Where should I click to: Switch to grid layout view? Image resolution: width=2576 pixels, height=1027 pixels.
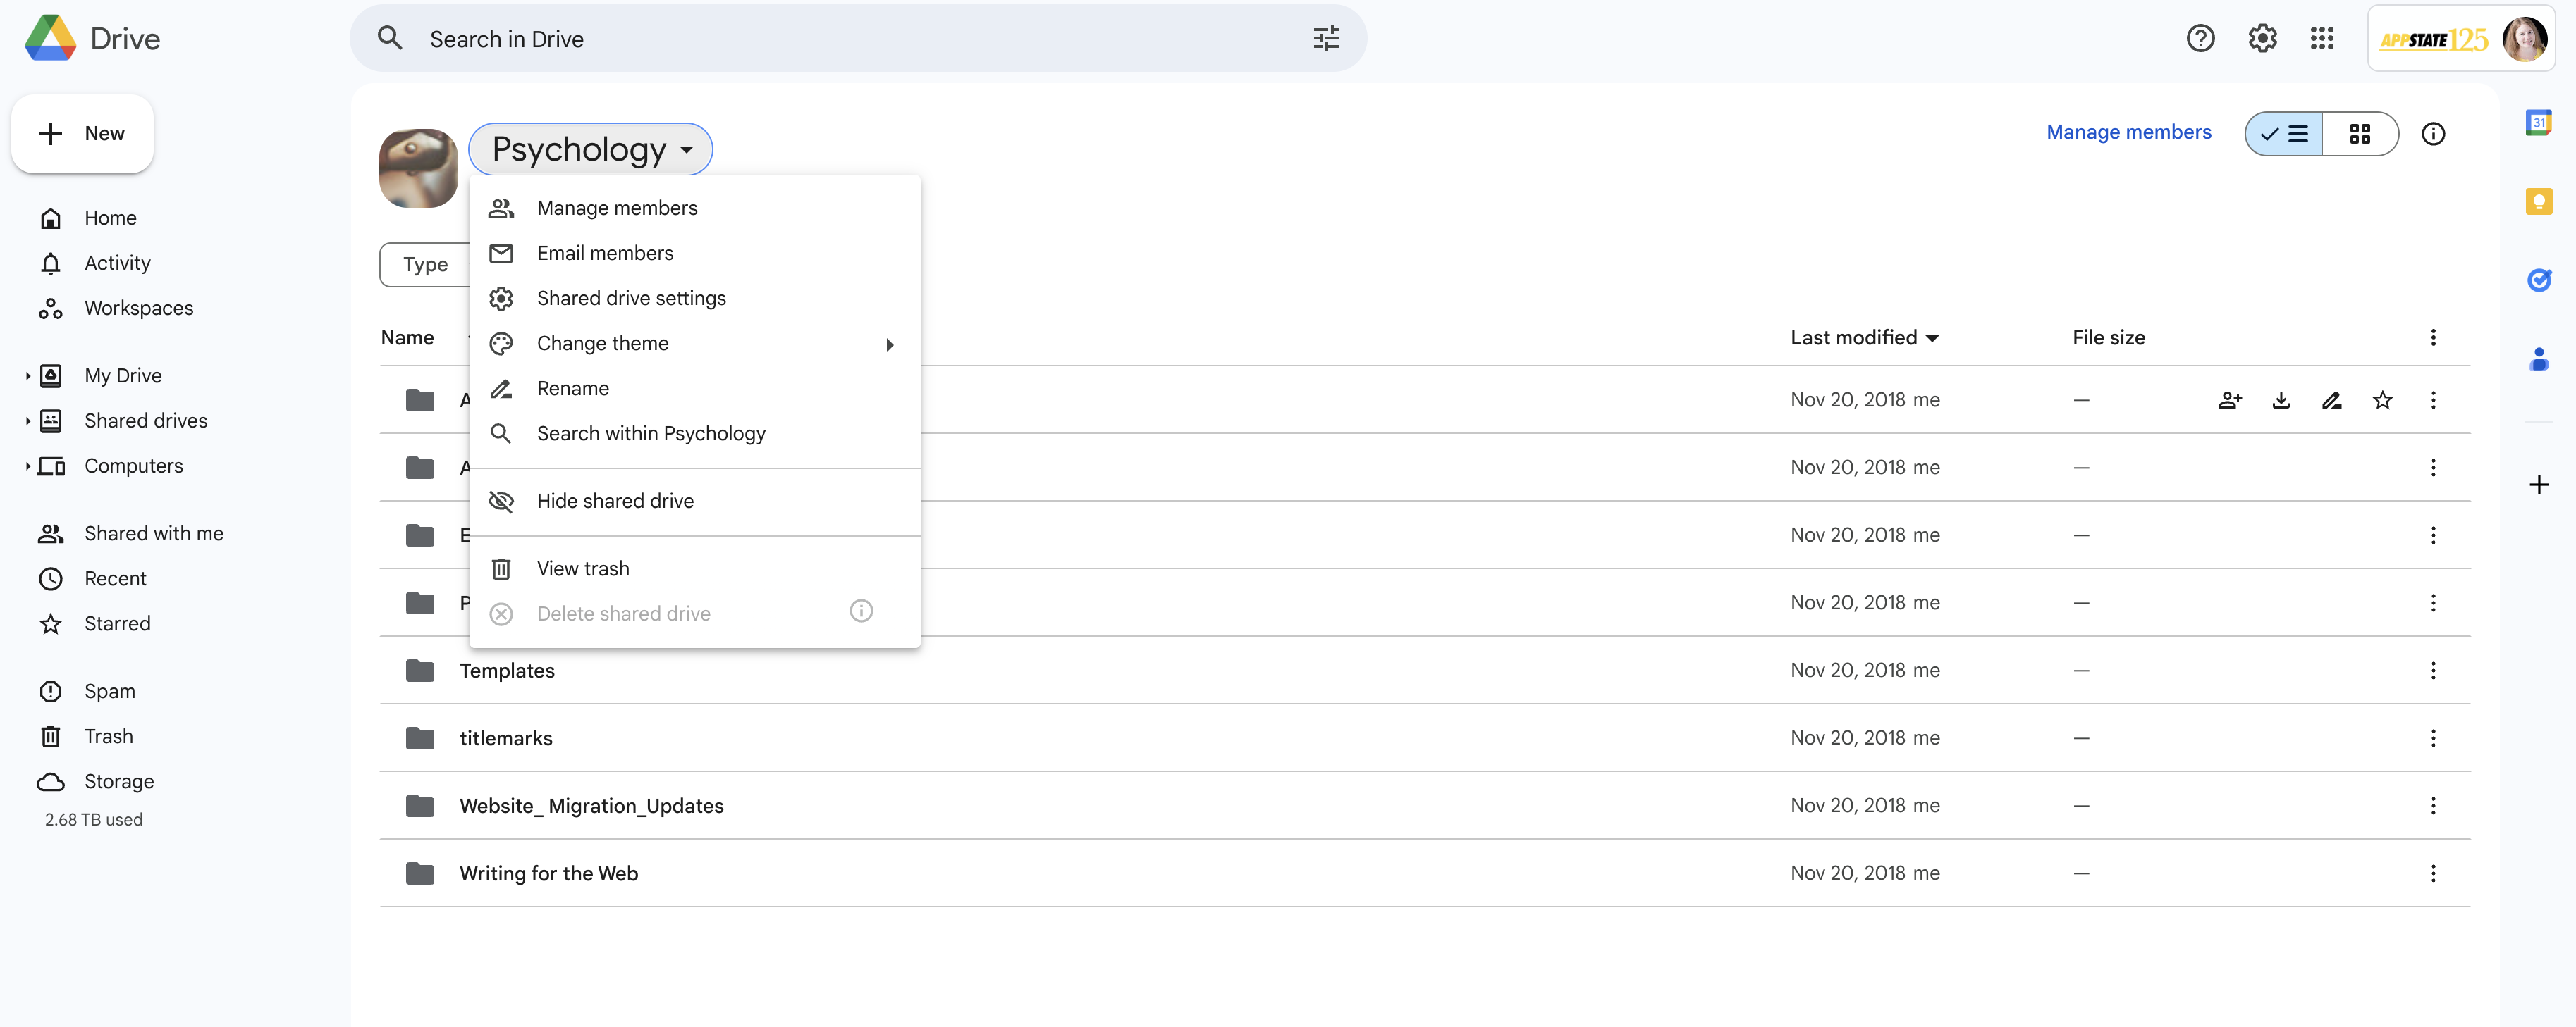(2359, 134)
